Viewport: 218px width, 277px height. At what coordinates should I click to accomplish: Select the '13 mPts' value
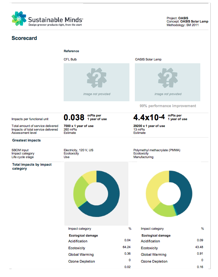click(139, 129)
